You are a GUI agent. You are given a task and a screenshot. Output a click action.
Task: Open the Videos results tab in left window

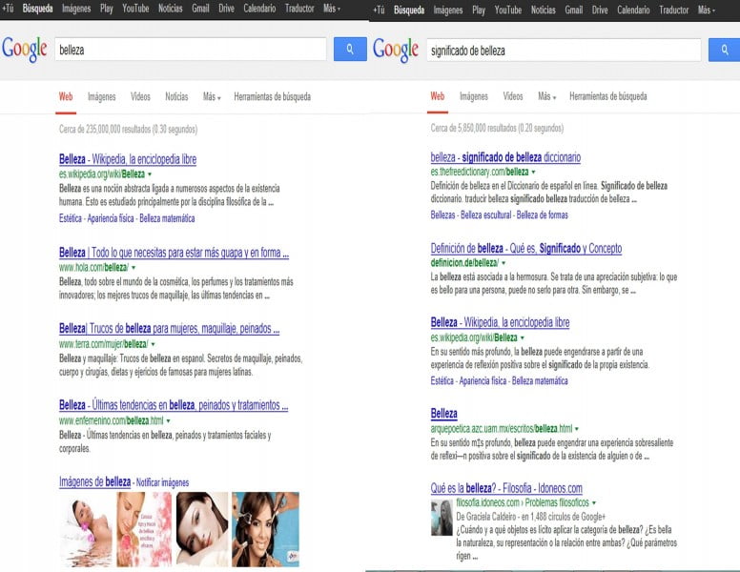tap(140, 96)
